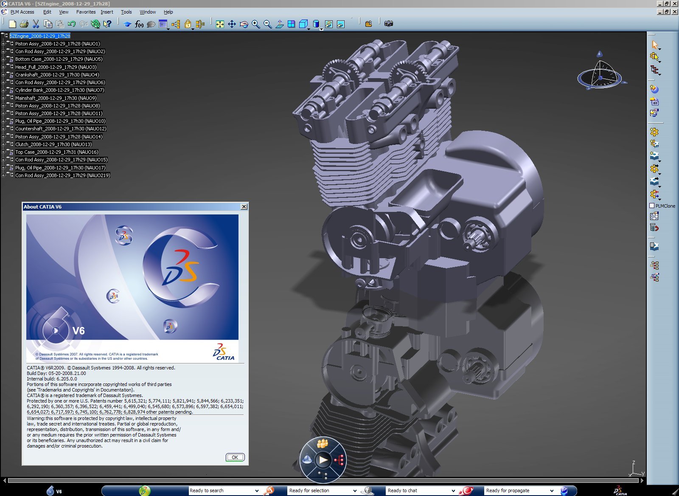The image size is (679, 496).
Task: Open the Insert menu
Action: point(107,12)
